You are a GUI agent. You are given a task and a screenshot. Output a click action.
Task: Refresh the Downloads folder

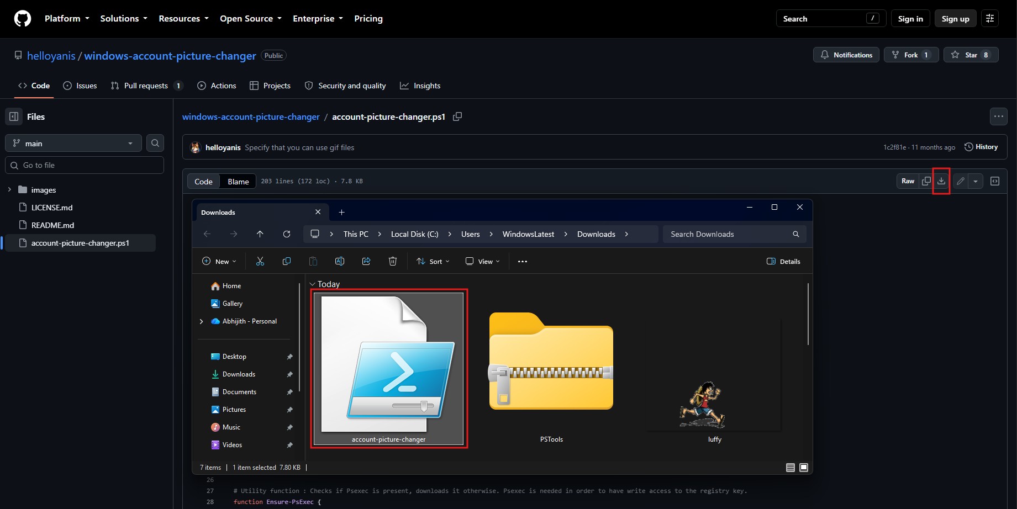point(287,234)
